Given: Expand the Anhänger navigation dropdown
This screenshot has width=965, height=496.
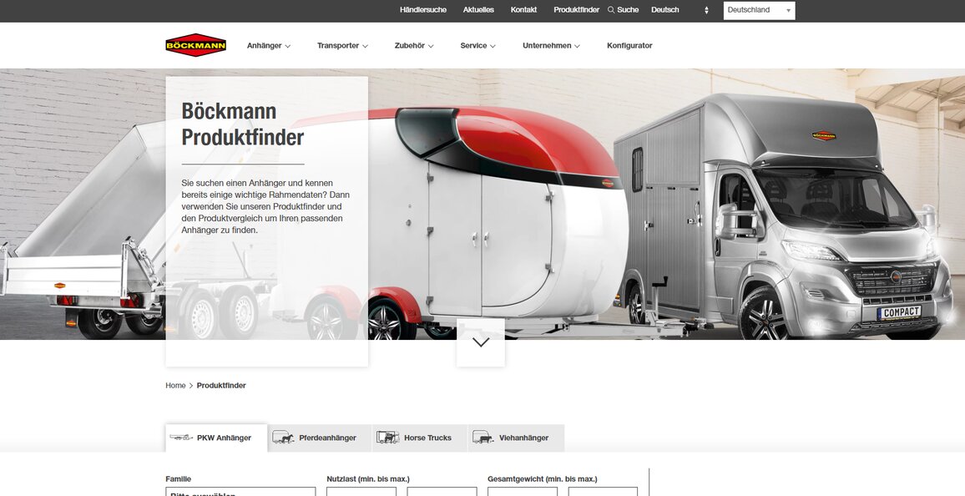Looking at the screenshot, I should tap(268, 45).
